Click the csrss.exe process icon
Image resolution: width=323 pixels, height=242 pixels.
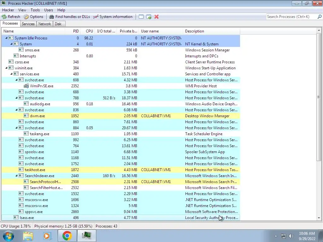(11, 62)
